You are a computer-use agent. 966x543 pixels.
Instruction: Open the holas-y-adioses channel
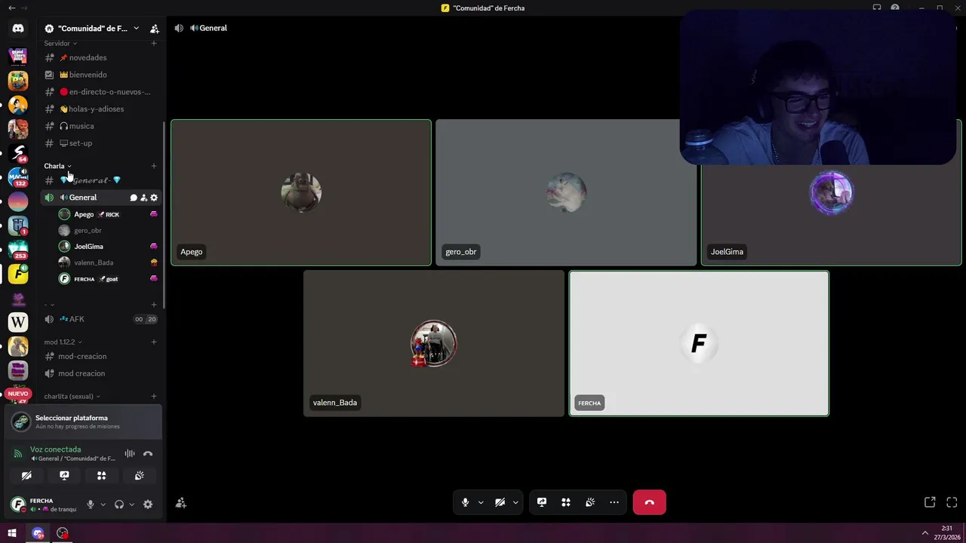(101, 109)
